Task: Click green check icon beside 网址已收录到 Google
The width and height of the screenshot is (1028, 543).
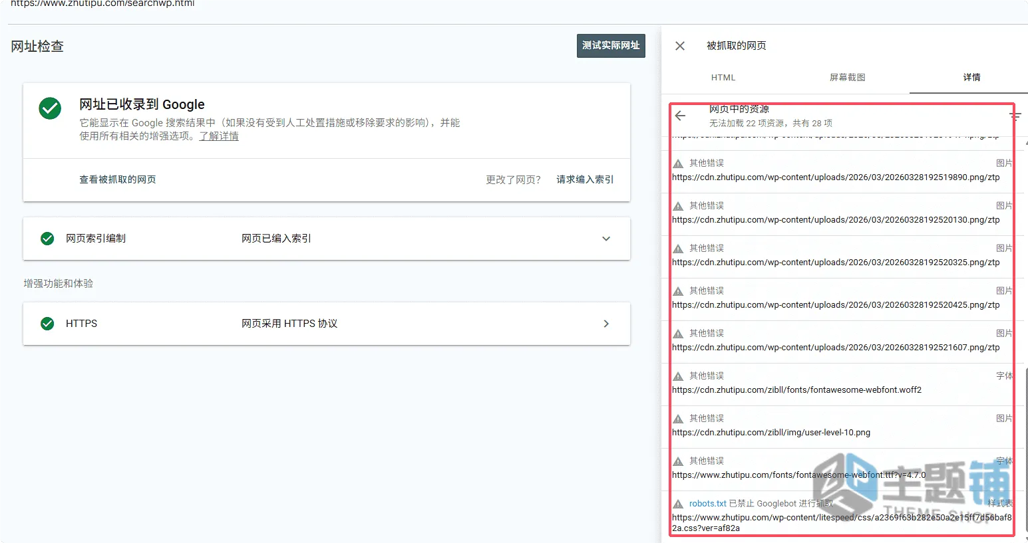Action: [50, 108]
